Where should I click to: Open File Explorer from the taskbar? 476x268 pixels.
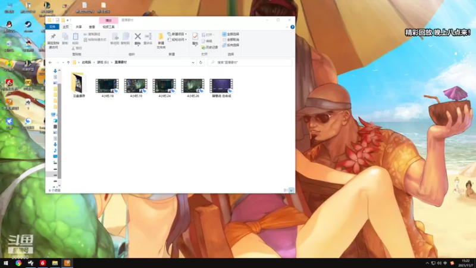point(55,263)
